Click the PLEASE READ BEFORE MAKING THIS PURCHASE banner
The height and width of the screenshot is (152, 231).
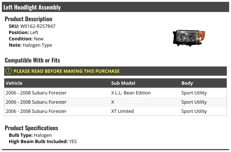(x=115, y=71)
